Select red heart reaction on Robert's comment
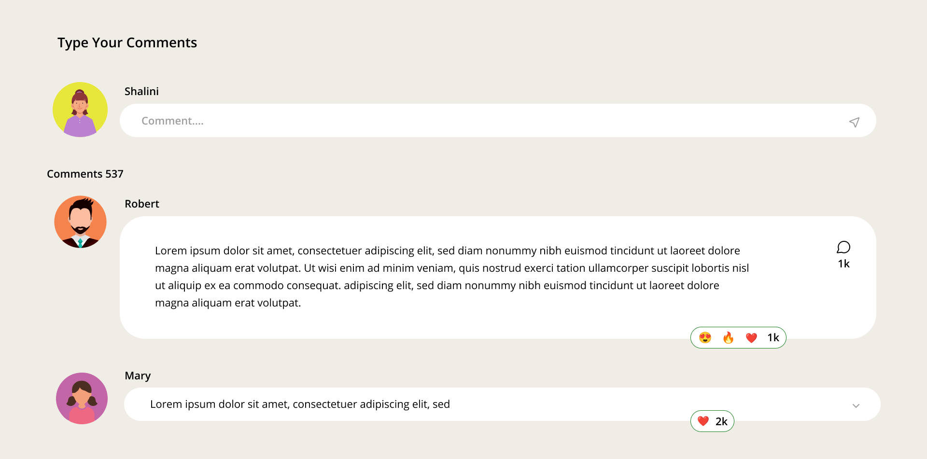 click(751, 338)
